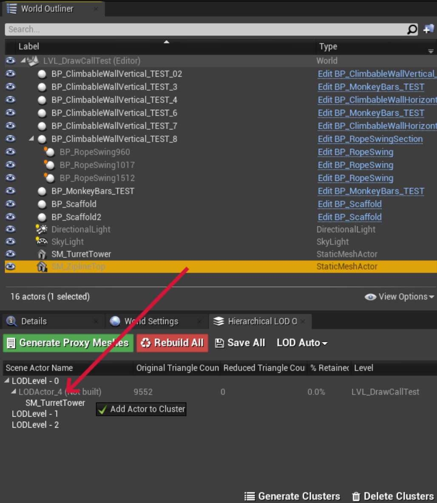Toggle the eye icon for BP_Scaffold
Image resolution: width=437 pixels, height=503 pixels.
pyautogui.click(x=9, y=204)
